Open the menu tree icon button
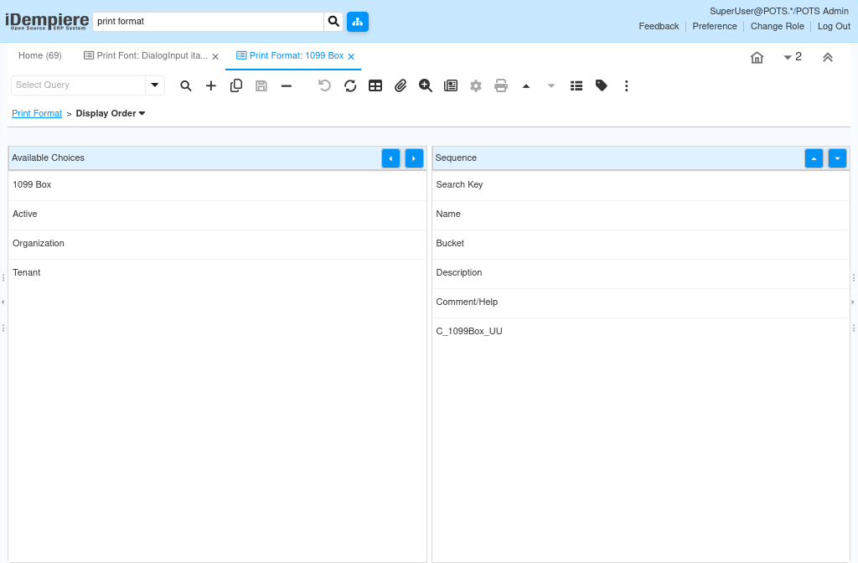Viewport: 858px width, 563px height. tap(358, 22)
